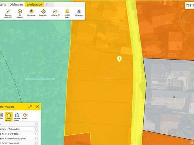Toggle the highlighted Objekt house button
194x145 pixels.
(x=9, y=117)
